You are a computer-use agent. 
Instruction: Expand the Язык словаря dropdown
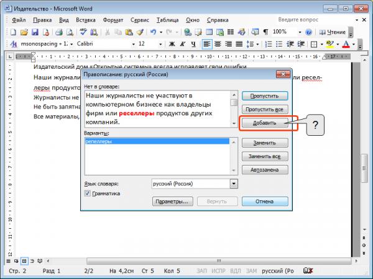(x=234, y=184)
